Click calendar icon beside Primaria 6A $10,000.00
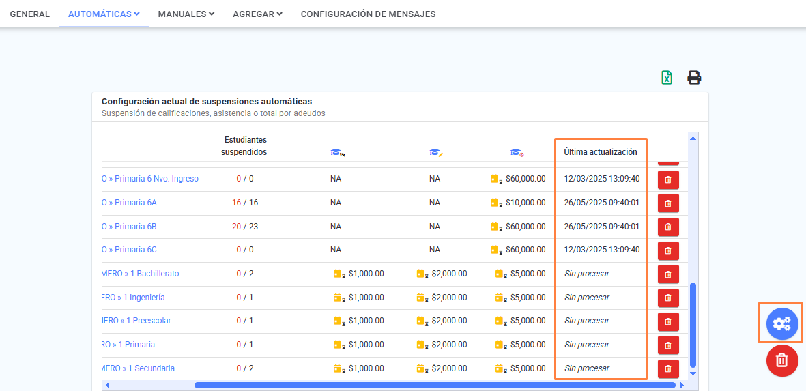 tap(496, 203)
